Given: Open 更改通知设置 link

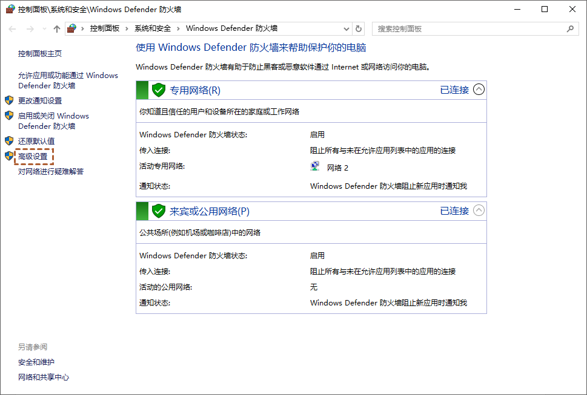Looking at the screenshot, I should 40,101.
